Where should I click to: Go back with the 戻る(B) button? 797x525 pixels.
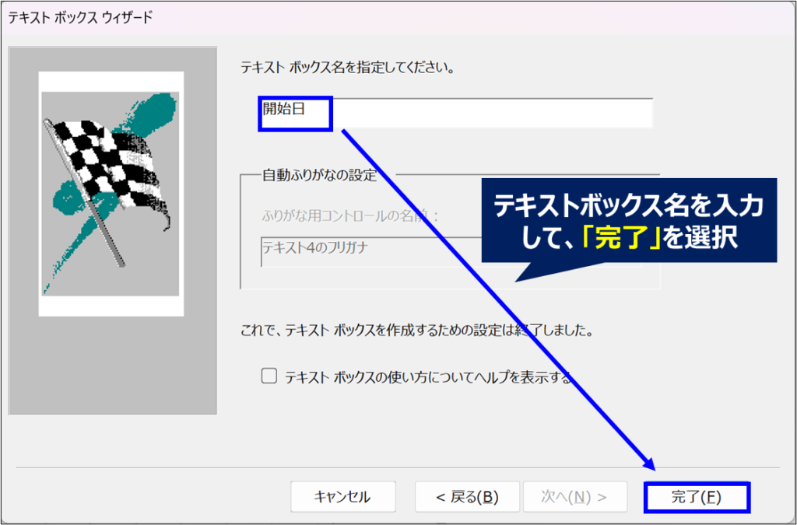466,497
